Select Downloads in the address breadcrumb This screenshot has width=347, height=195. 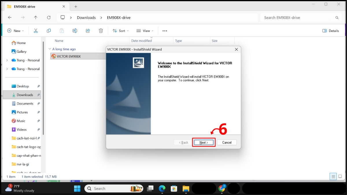[86, 18]
